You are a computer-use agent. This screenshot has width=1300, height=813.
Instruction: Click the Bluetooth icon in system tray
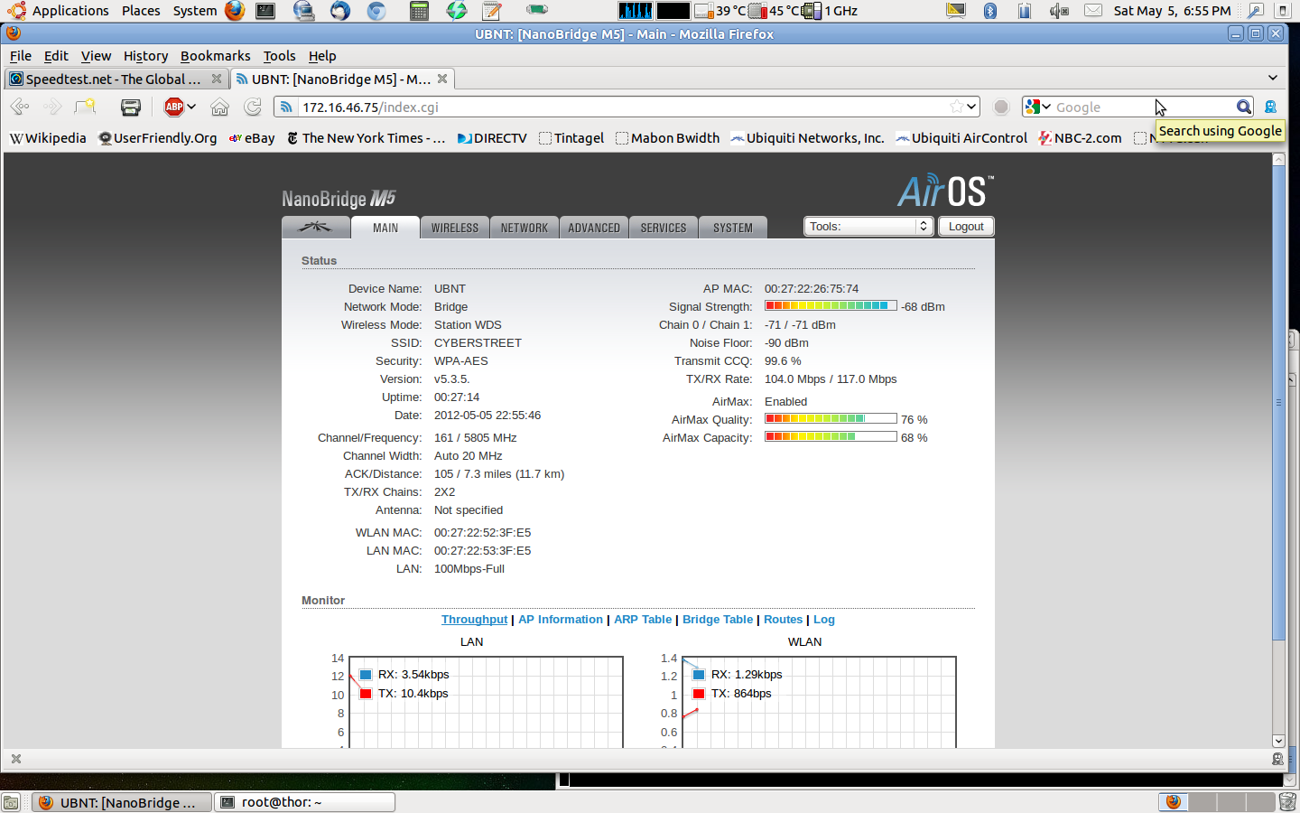point(989,11)
